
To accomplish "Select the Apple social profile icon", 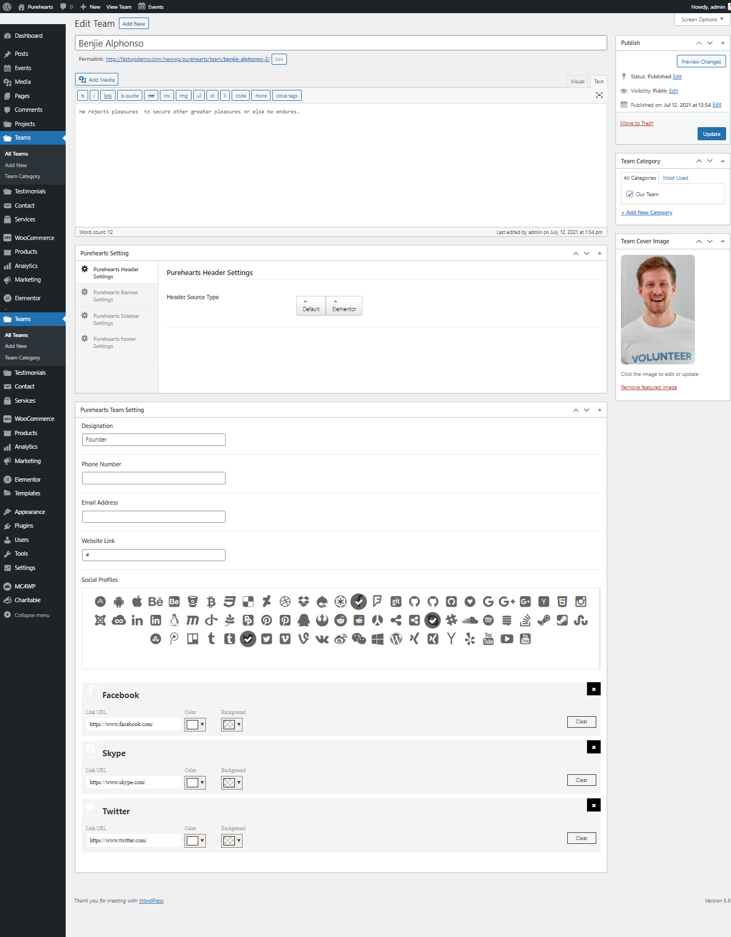I will 137,602.
